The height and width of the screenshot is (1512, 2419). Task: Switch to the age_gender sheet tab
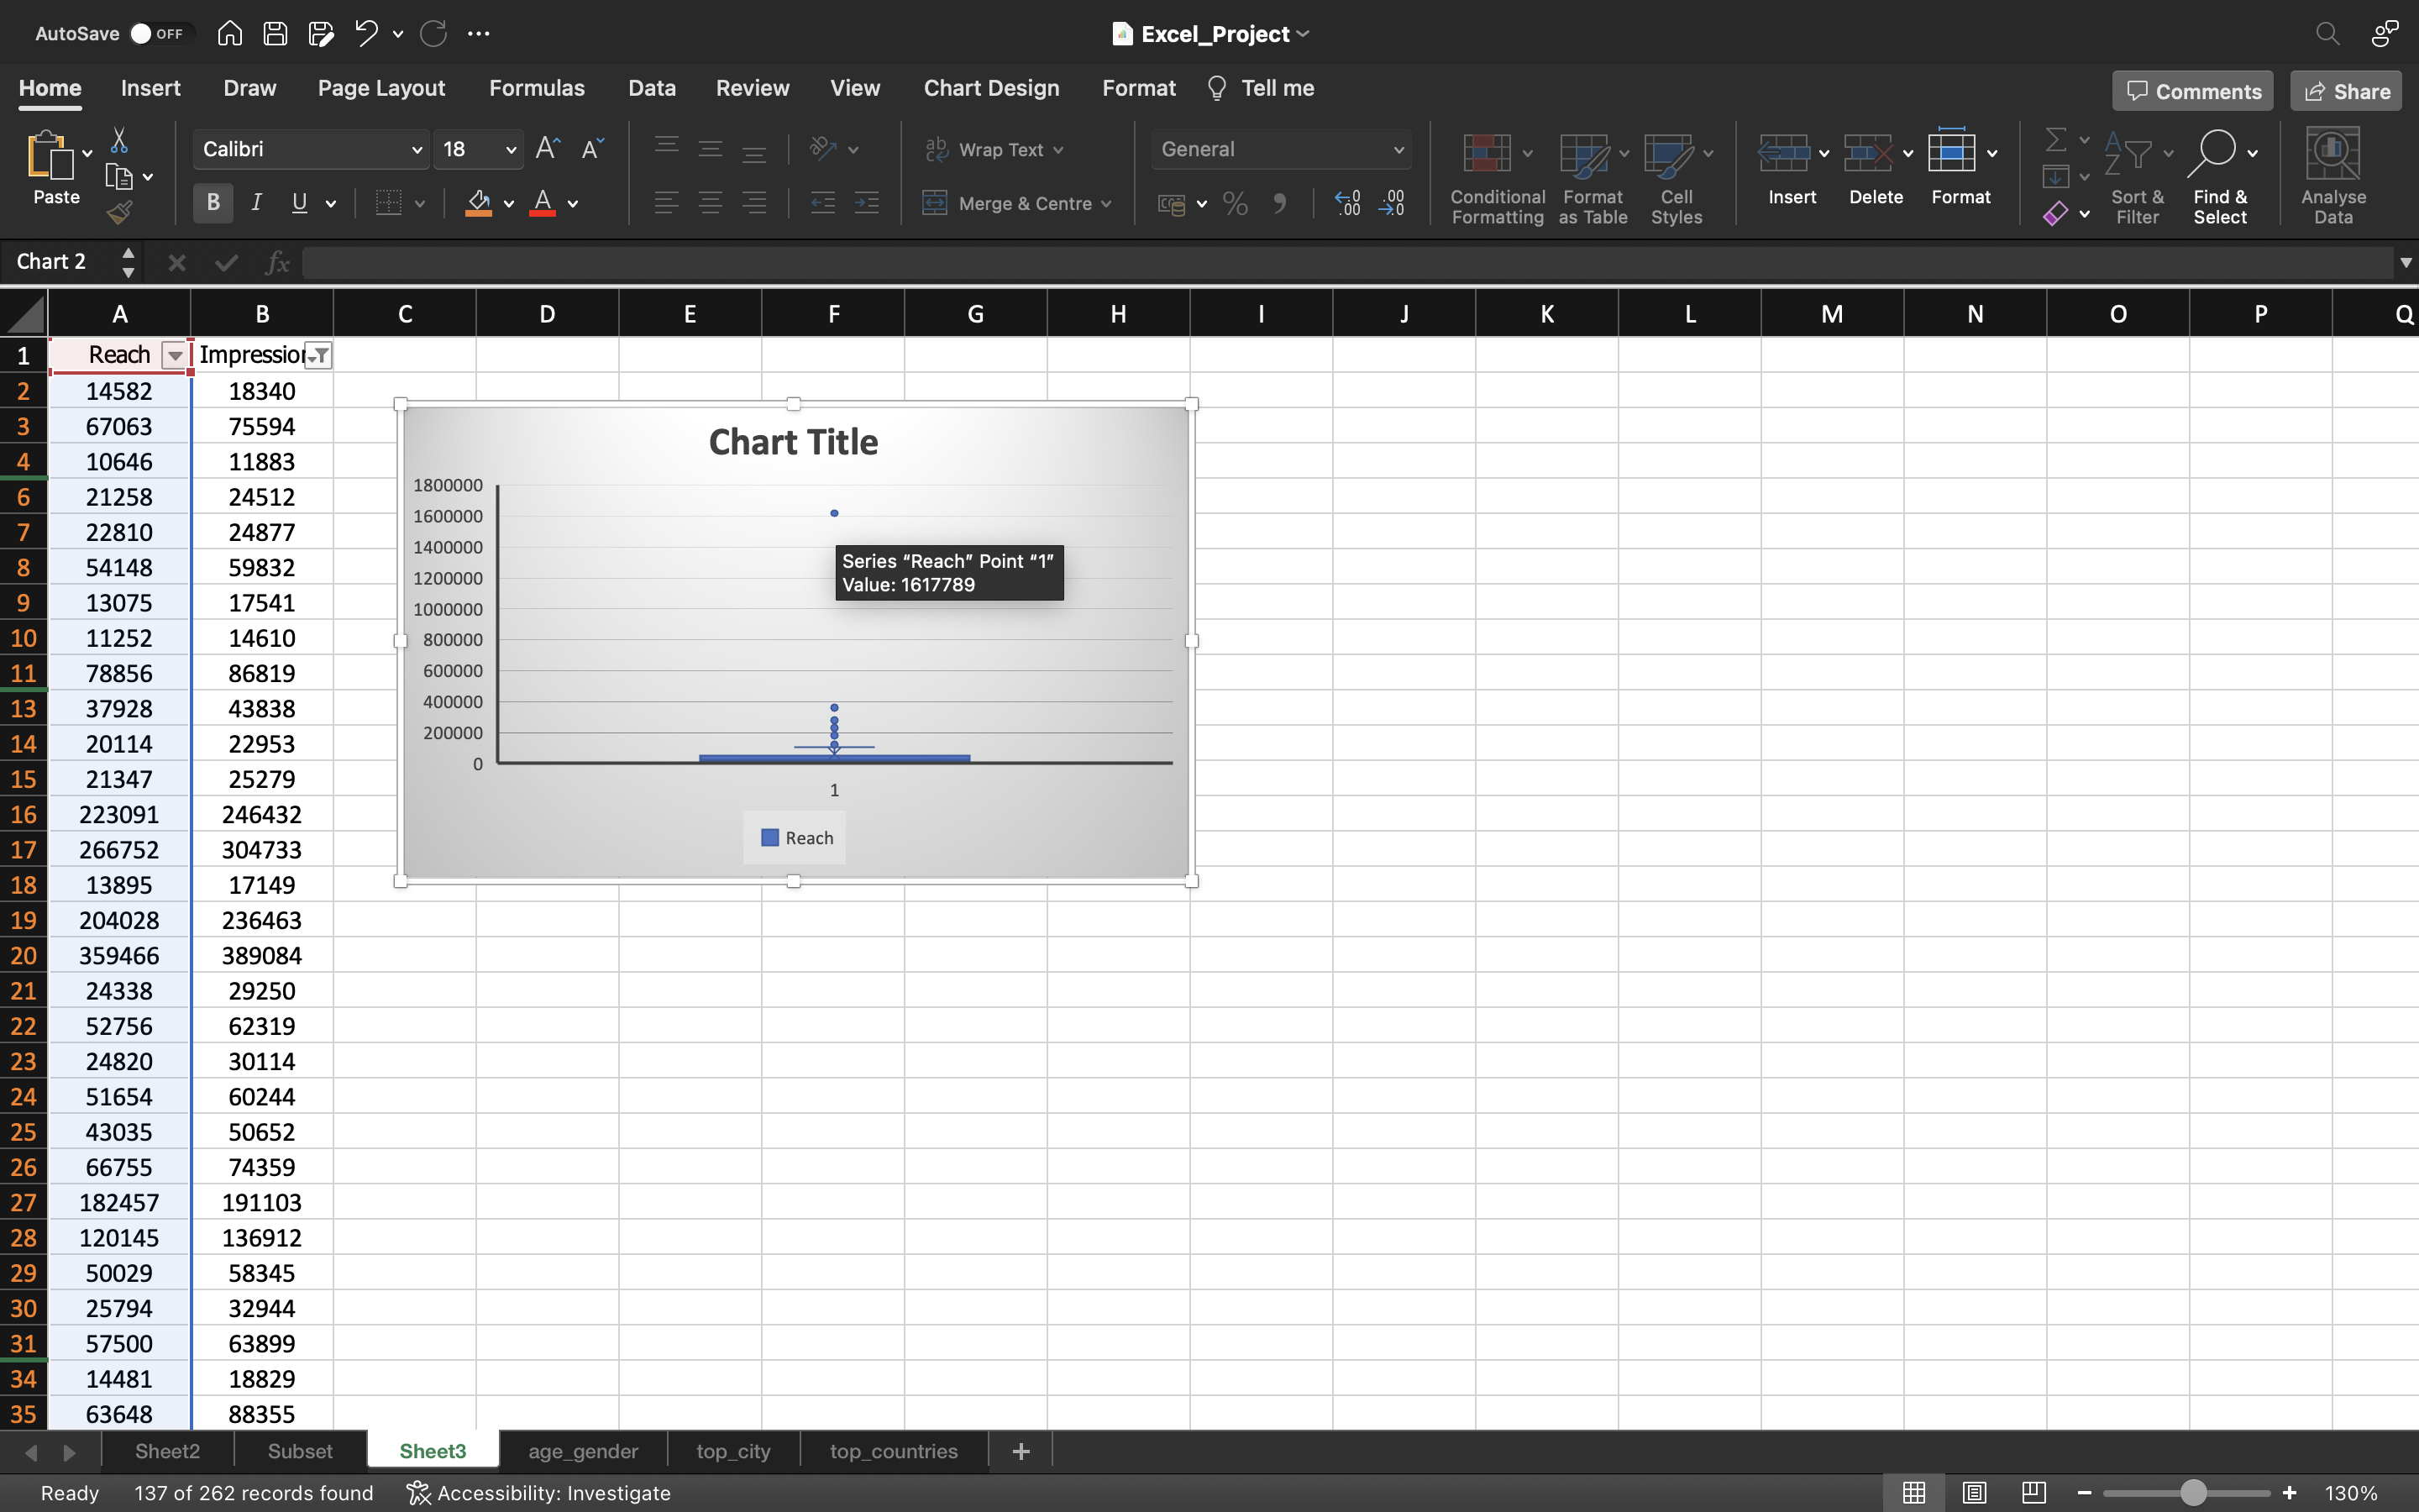pos(584,1451)
